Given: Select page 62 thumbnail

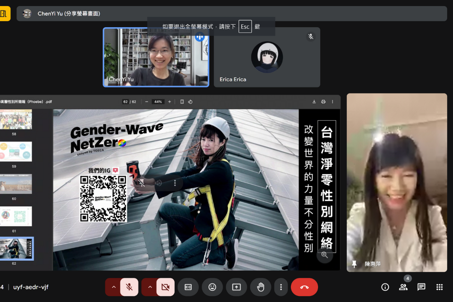Looking at the screenshot, I should (x=17, y=249).
